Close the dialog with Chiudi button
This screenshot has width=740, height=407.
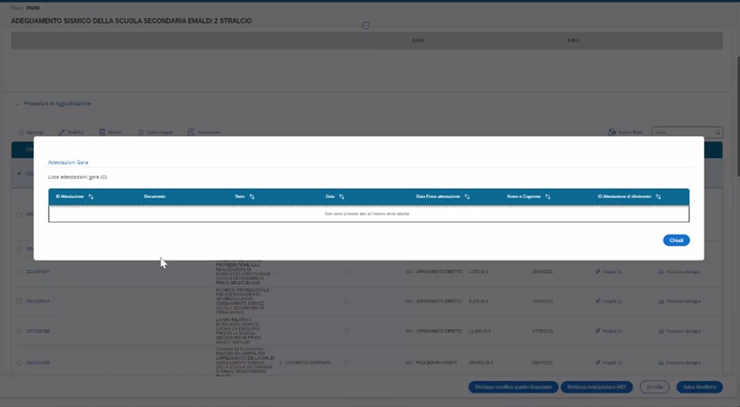(x=676, y=240)
